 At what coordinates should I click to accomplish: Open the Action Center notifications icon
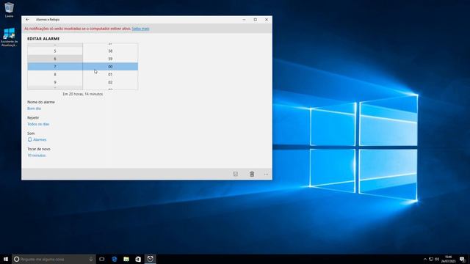[462, 259]
